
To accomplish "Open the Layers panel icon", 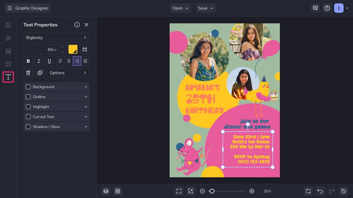I will [106, 191].
